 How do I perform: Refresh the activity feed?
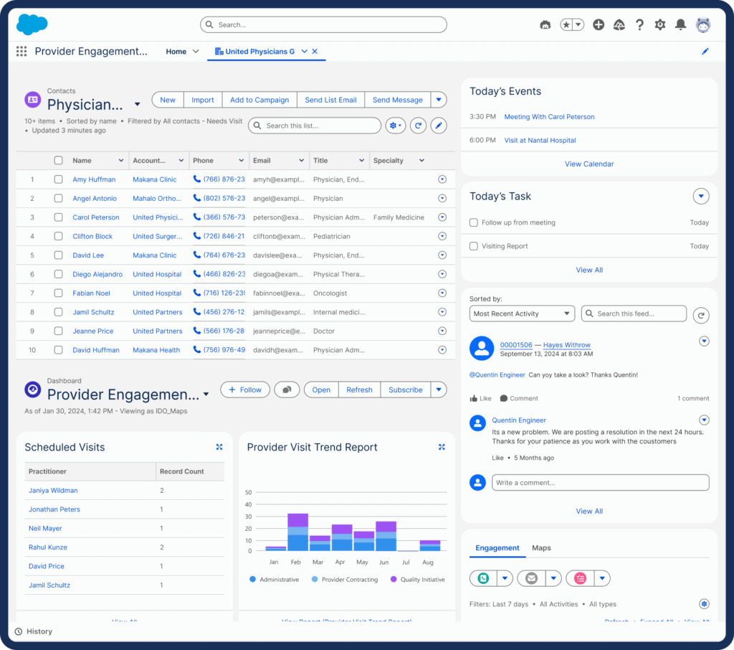(701, 316)
